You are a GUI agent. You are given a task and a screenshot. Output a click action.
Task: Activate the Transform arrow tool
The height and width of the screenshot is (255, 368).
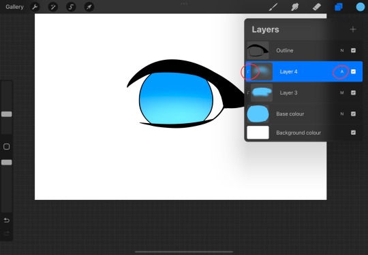tap(89, 7)
